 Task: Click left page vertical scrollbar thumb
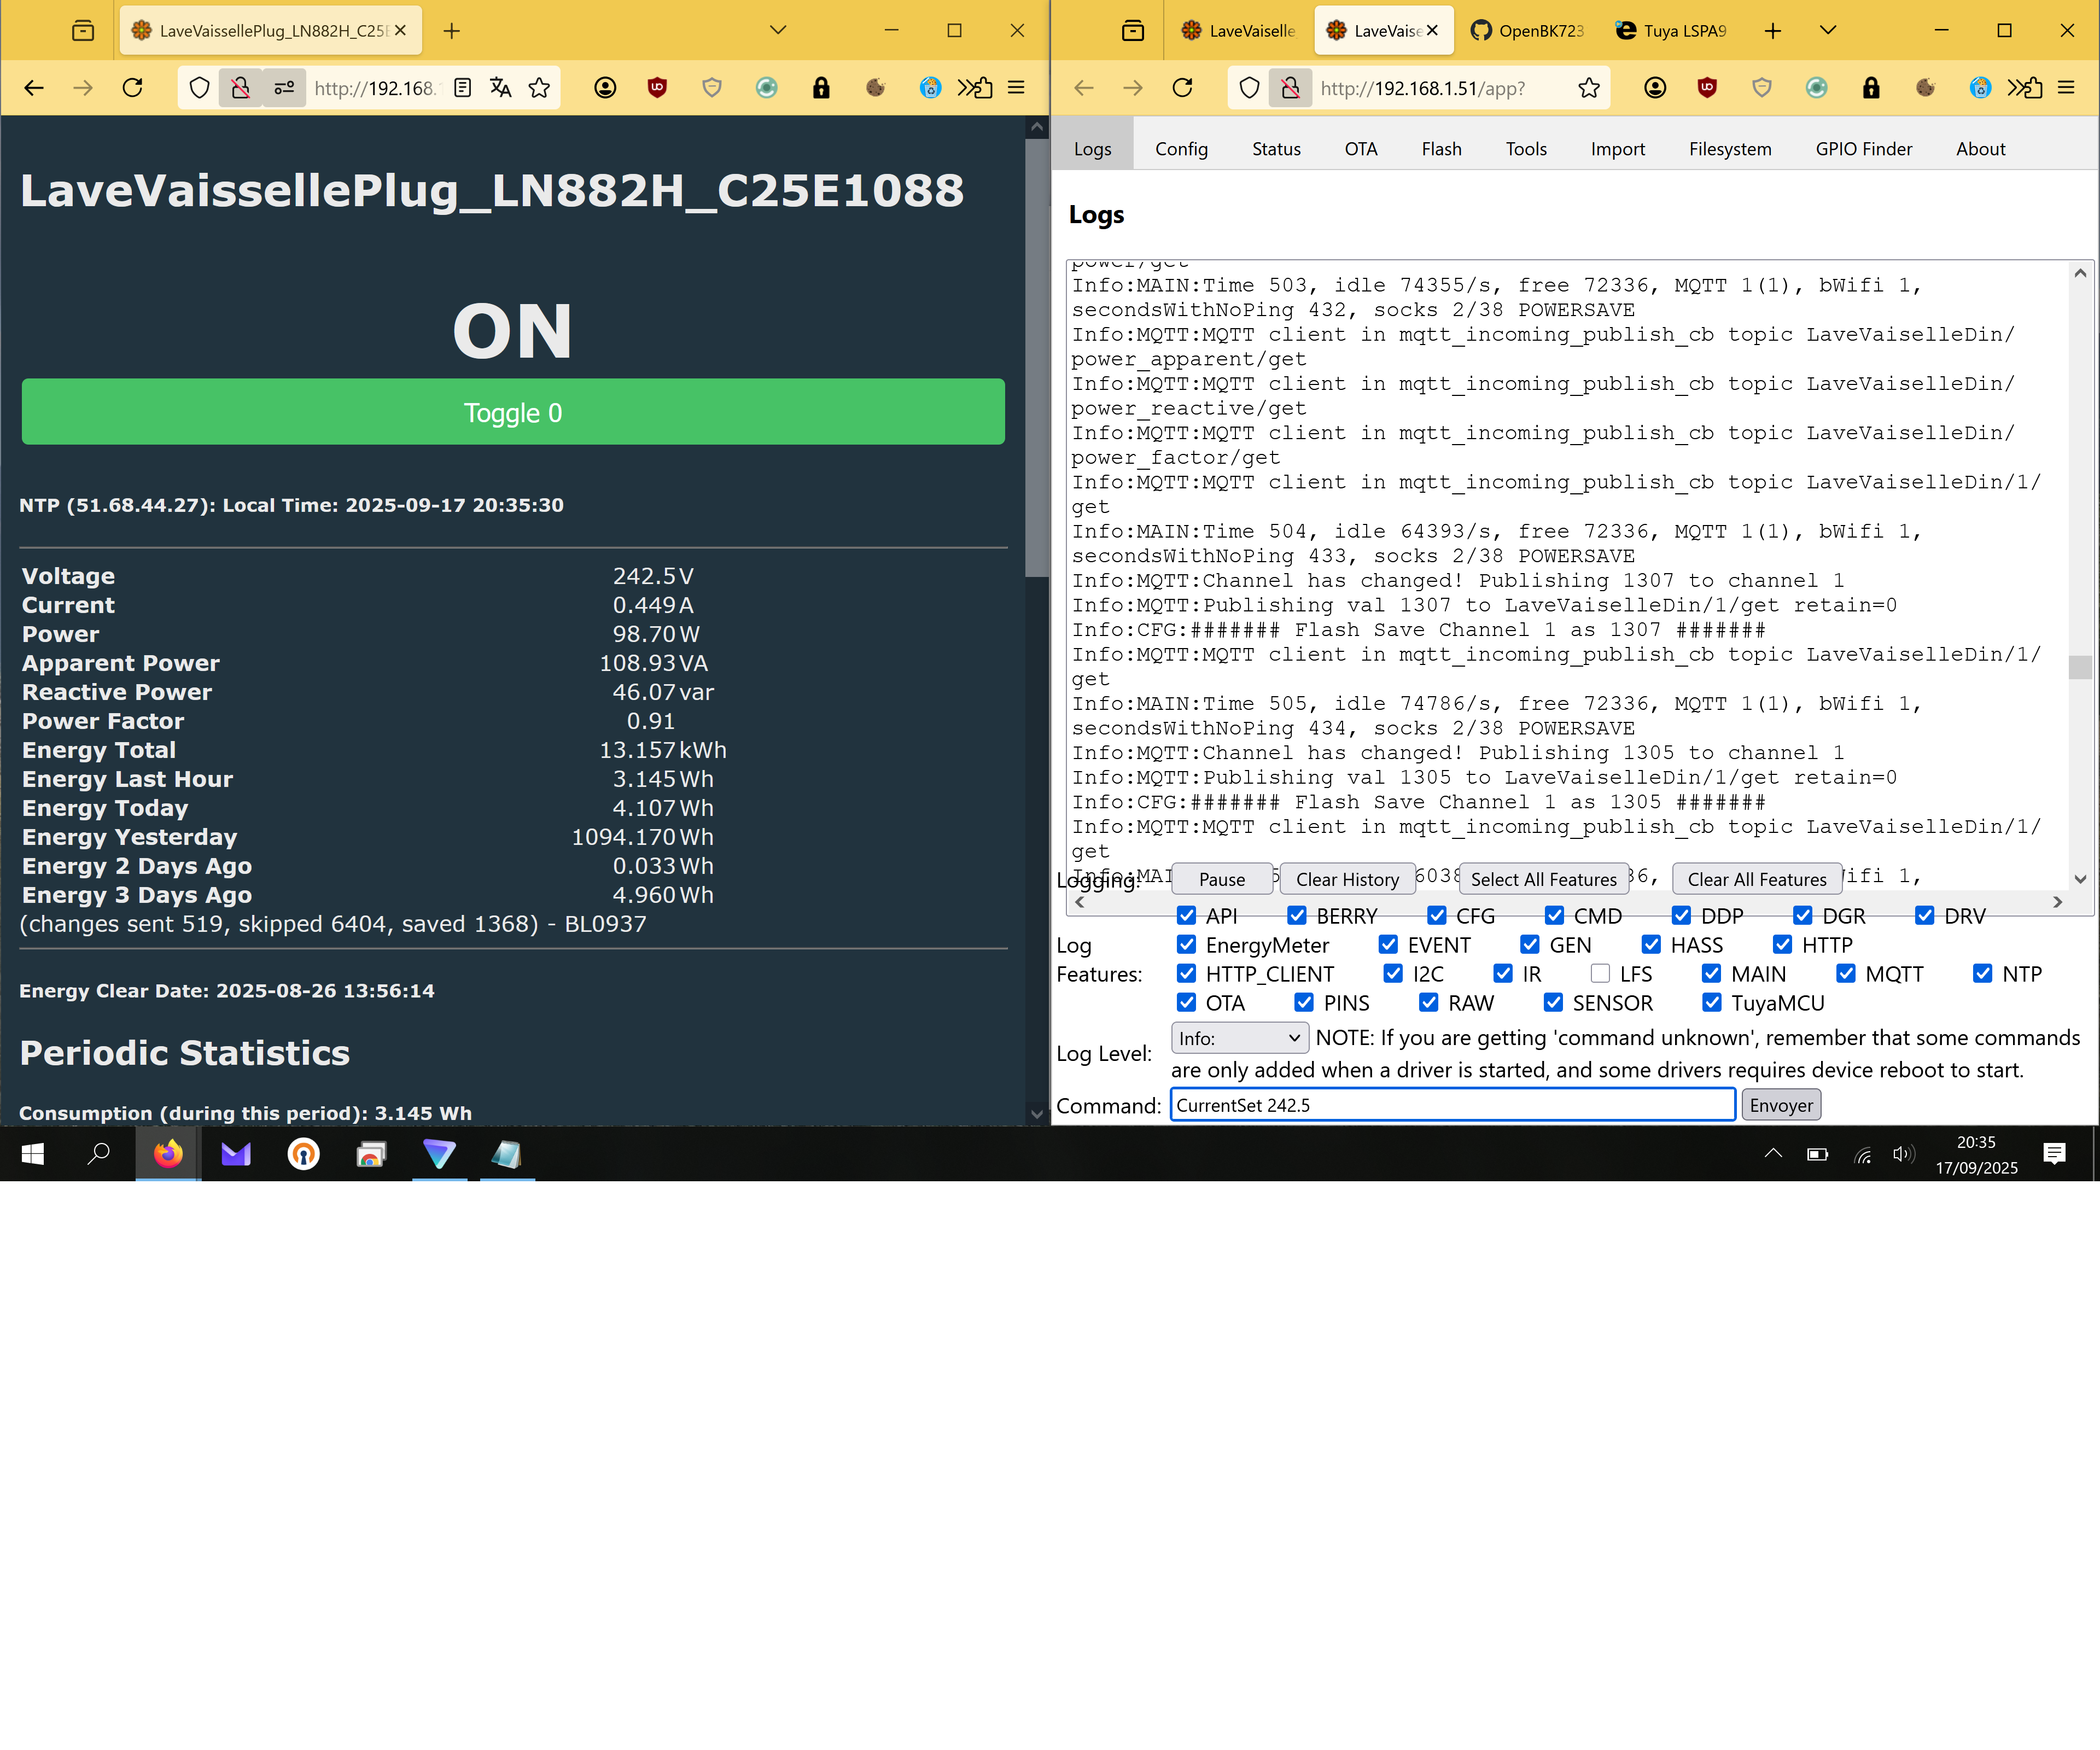click(1036, 358)
